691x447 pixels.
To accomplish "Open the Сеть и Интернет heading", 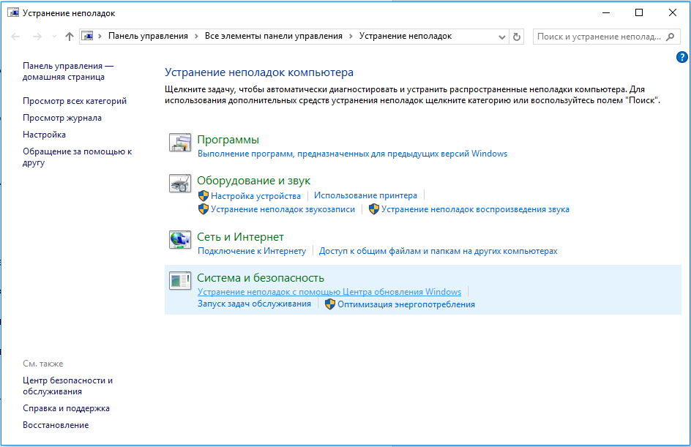I will tap(241, 237).
